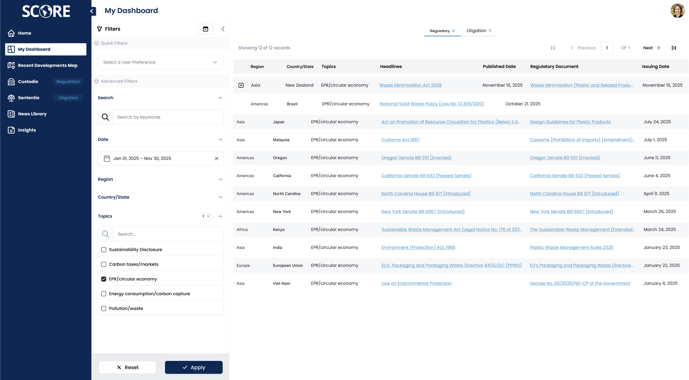Check the Sustainability Disclosure topic
The height and width of the screenshot is (380, 689).
click(x=104, y=250)
